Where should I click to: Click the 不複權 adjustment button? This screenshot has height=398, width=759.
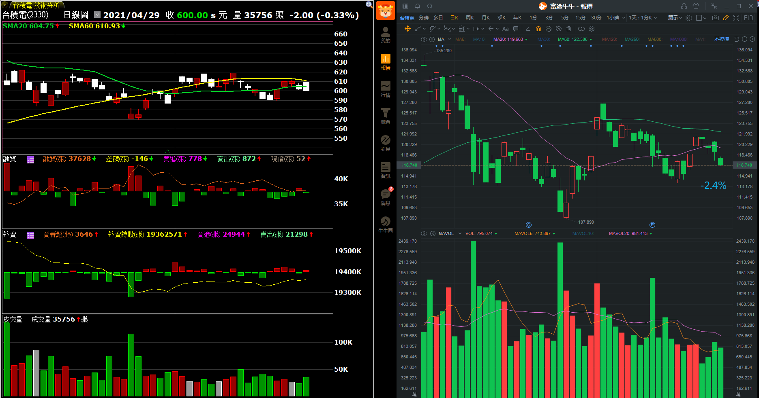(722, 39)
